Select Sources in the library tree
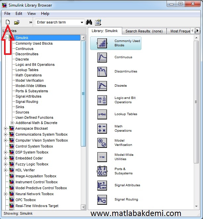Image resolution: width=203 pixels, height=219 pixels. coord(23,112)
